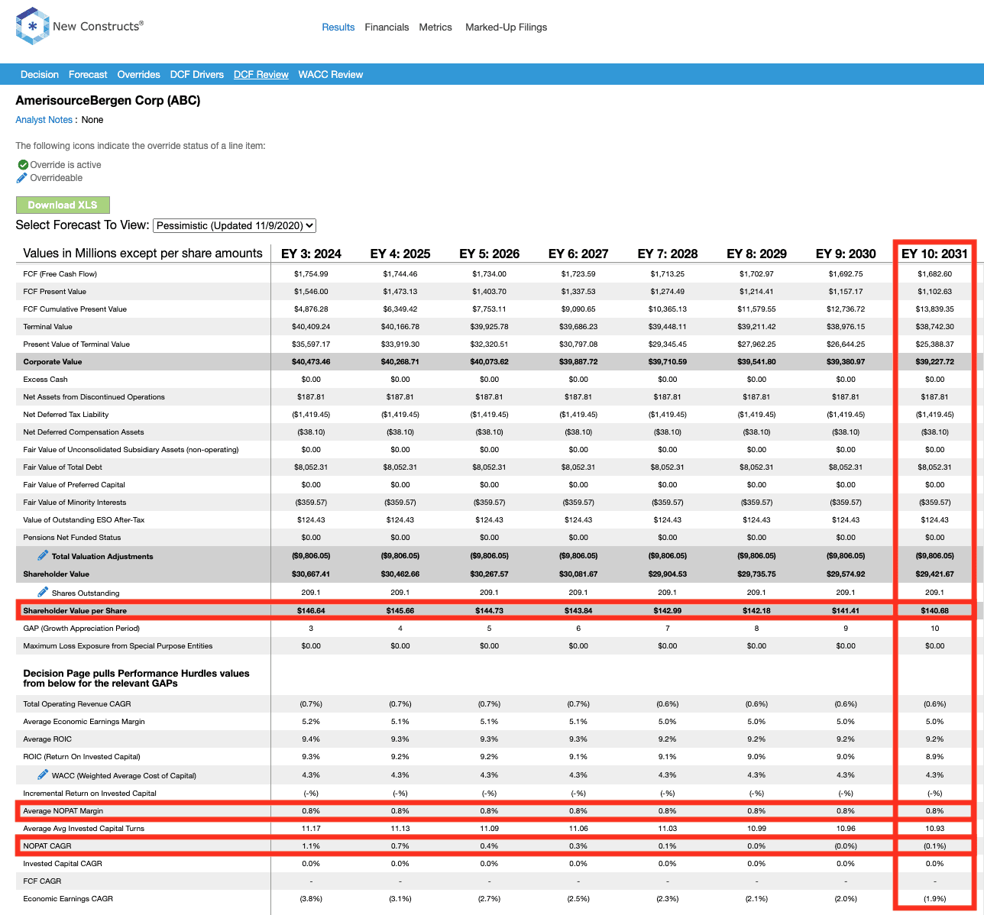Click the FCF Cumulative Present Value row label
The height and width of the screenshot is (915, 984).
click(75, 309)
